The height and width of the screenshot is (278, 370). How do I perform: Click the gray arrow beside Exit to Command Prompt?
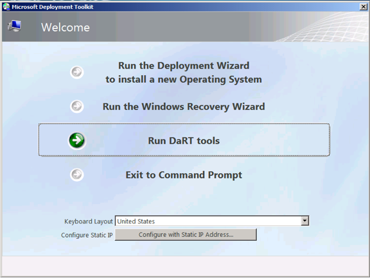point(77,175)
